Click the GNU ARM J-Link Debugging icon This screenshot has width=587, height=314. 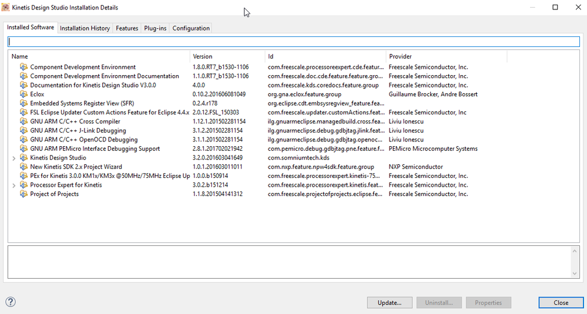[24, 130]
